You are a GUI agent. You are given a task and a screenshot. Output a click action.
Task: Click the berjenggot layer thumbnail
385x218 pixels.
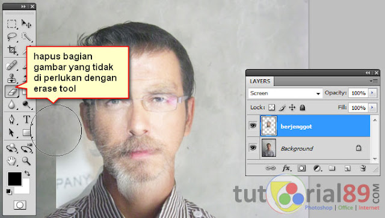269,126
